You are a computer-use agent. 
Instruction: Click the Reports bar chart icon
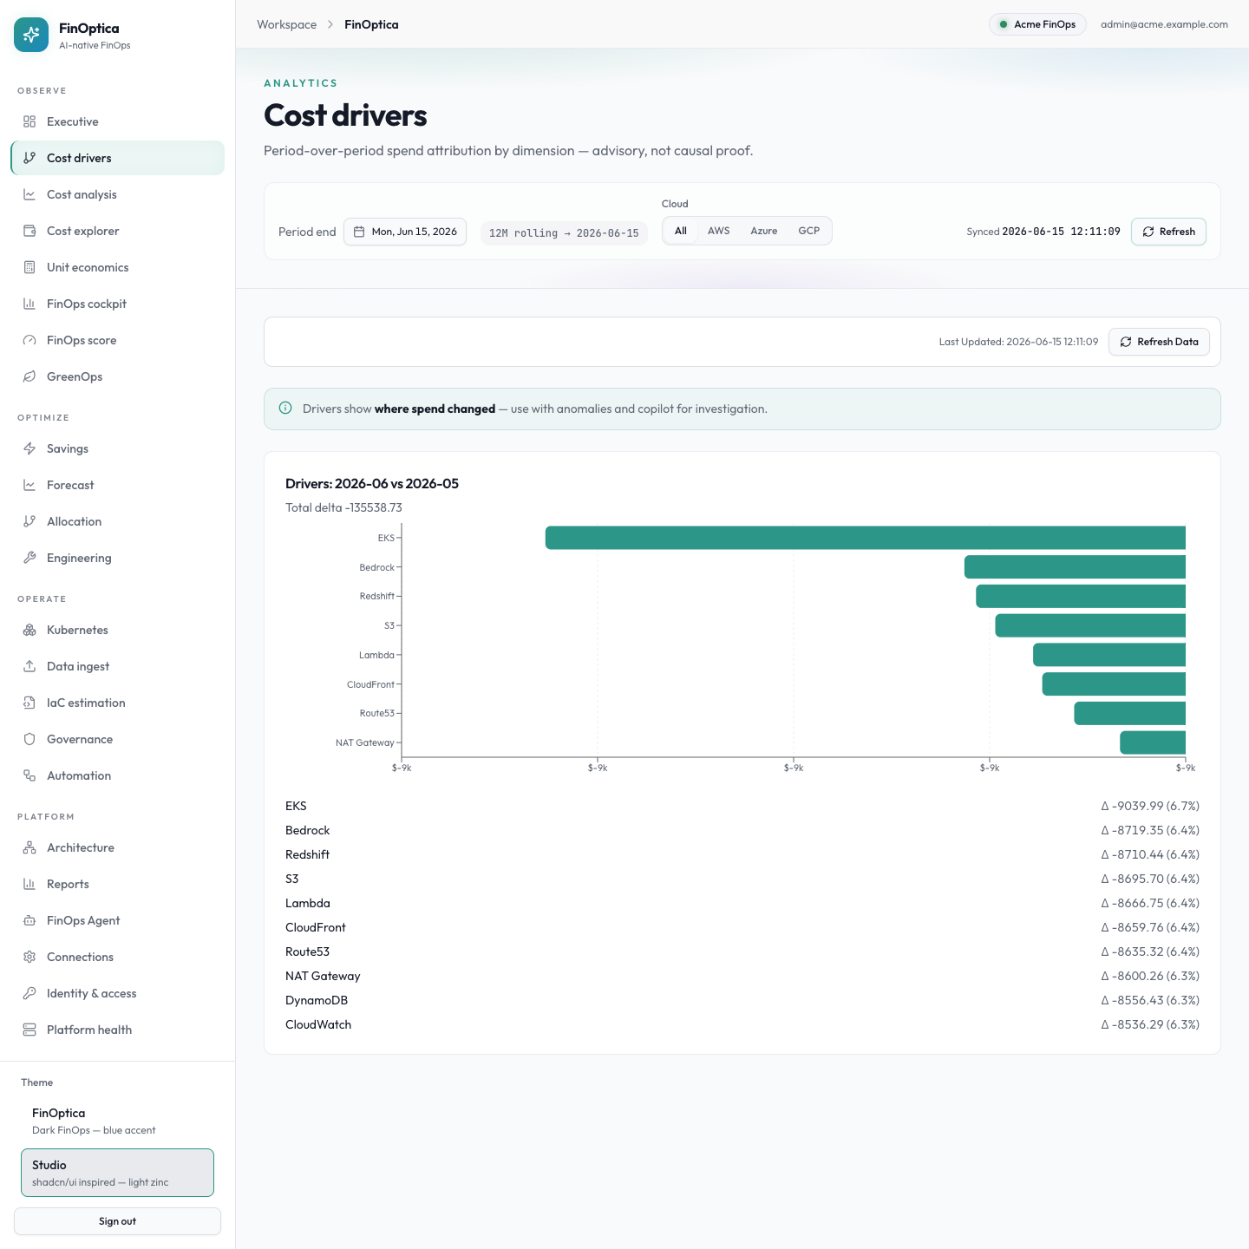point(29,884)
